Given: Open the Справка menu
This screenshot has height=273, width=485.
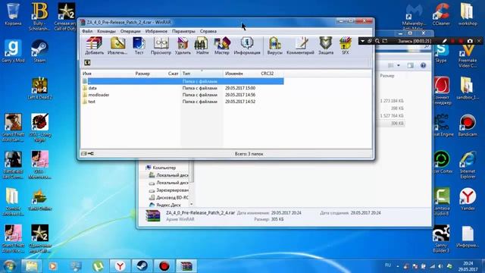Looking at the screenshot, I should click(x=208, y=31).
